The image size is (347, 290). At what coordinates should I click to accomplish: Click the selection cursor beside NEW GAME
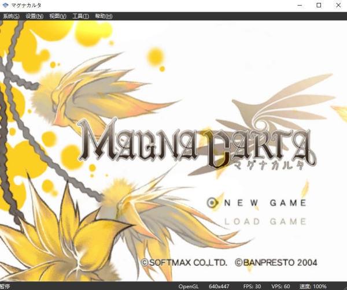tap(212, 203)
